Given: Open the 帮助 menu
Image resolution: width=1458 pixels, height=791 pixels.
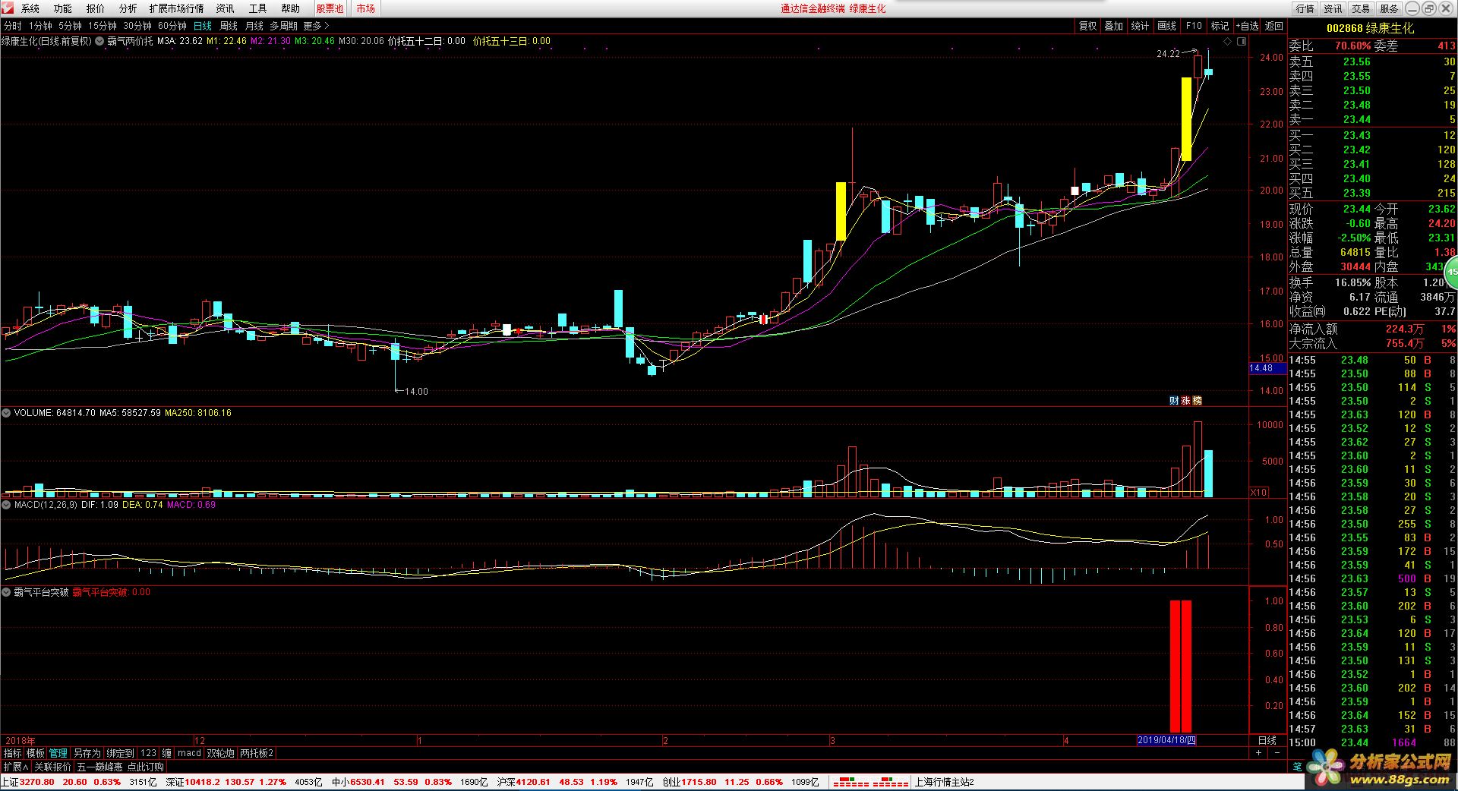Looking at the screenshot, I should click(291, 8).
